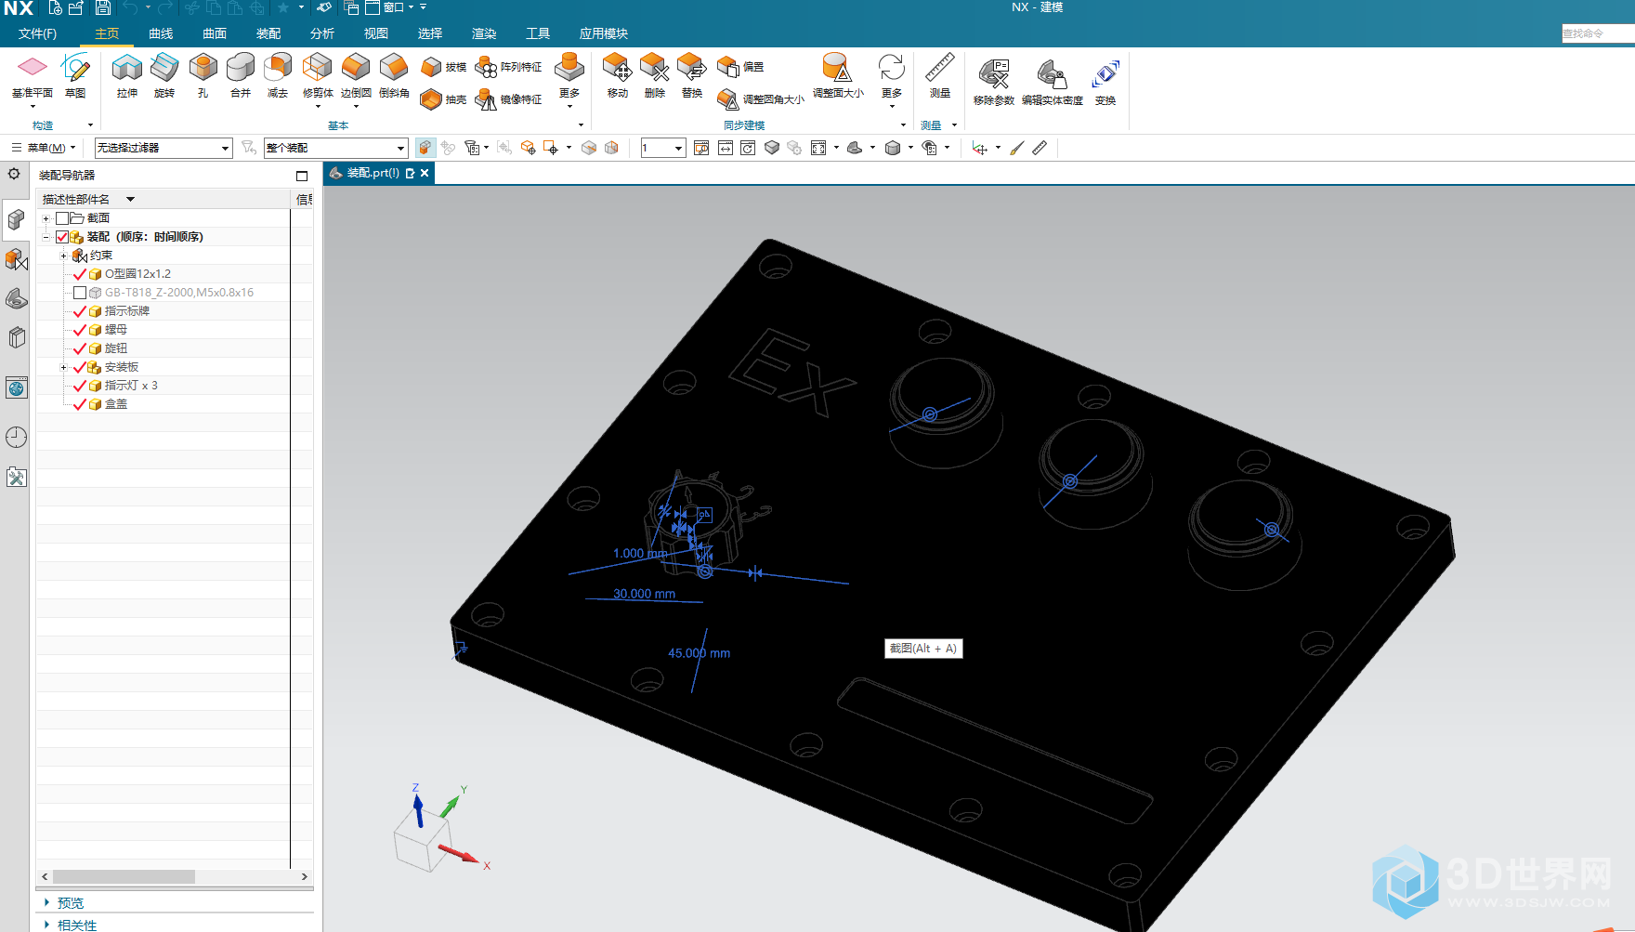Maximize the 装配导航器 panel
The width and height of the screenshot is (1635, 932).
point(302,176)
